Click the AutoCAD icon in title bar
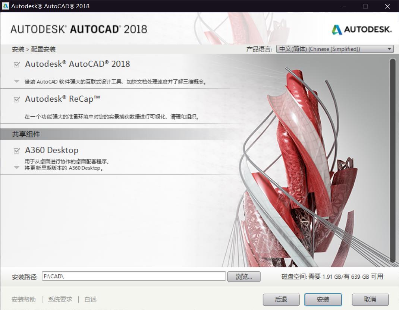 (5, 6)
